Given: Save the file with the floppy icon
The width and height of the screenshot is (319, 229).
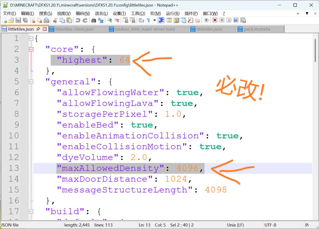Looking at the screenshot, I should point(18,20).
